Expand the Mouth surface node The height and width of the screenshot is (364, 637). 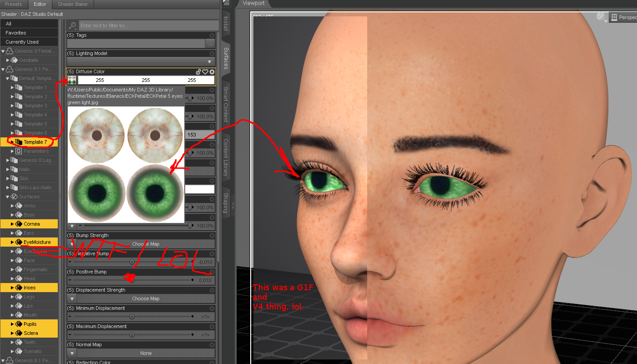12,315
